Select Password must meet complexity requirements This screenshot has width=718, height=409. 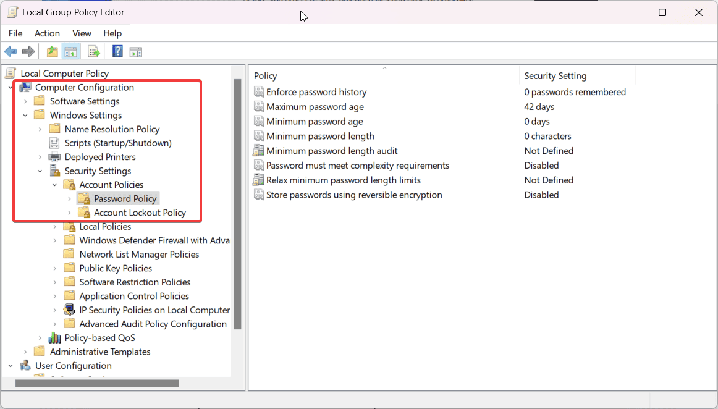(x=358, y=166)
